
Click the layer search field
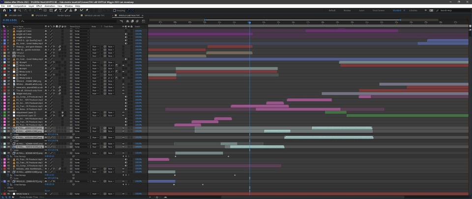pos(69,21)
